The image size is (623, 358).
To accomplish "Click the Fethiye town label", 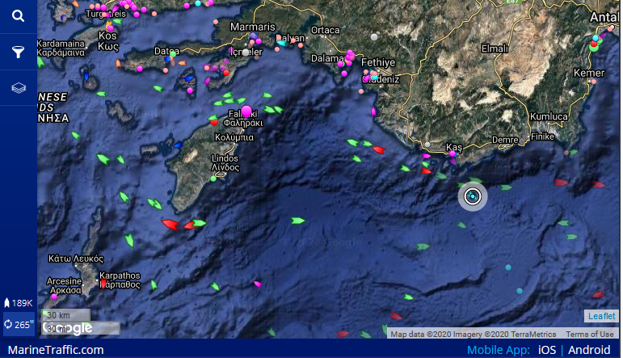I will [x=377, y=62].
